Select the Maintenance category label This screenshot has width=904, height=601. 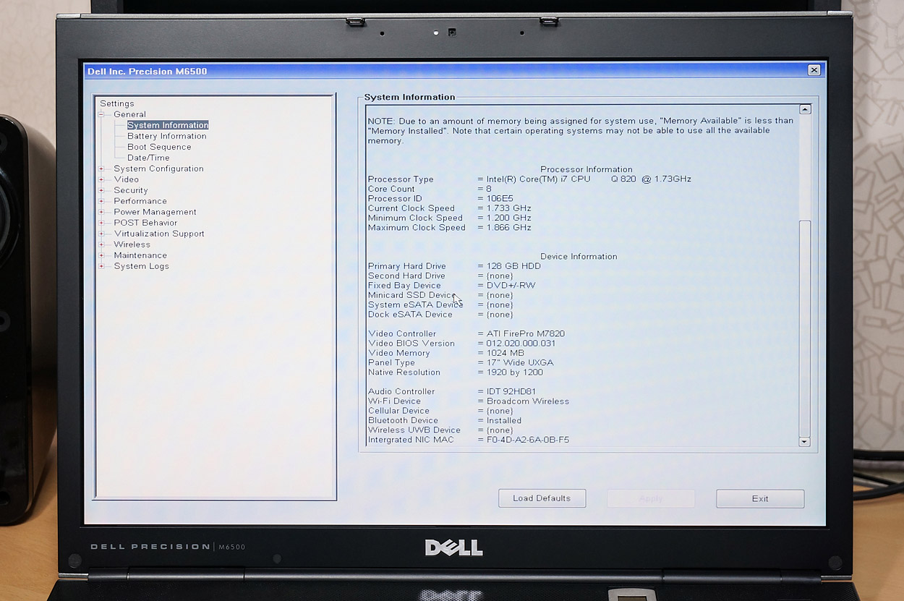pos(140,255)
